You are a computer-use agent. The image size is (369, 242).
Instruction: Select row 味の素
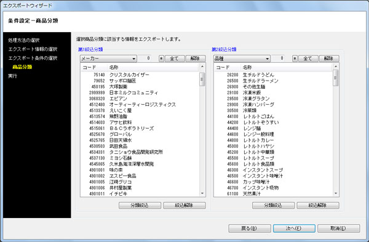[140, 170]
